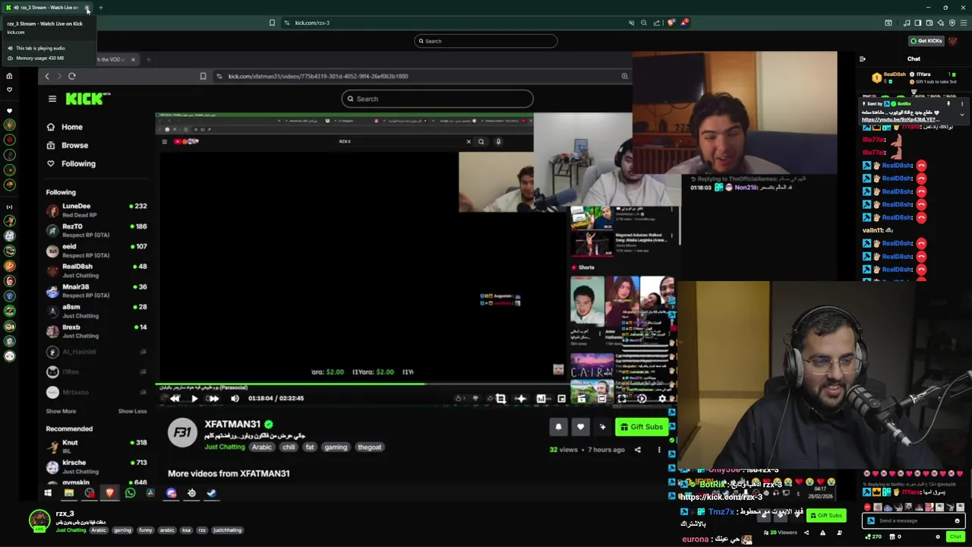Open the Brave Rewards triangle icon
The image size is (972, 547).
pyautogui.click(x=683, y=23)
